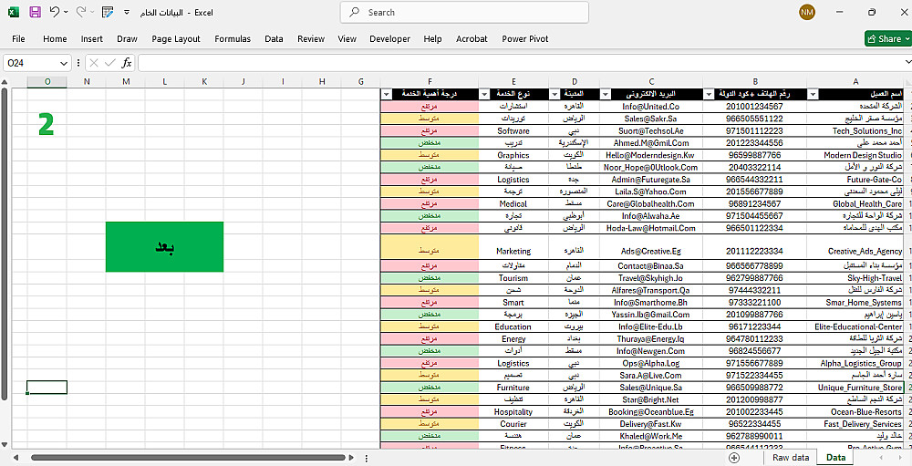Open the Help tab
The width and height of the screenshot is (912, 466).
pos(432,39)
